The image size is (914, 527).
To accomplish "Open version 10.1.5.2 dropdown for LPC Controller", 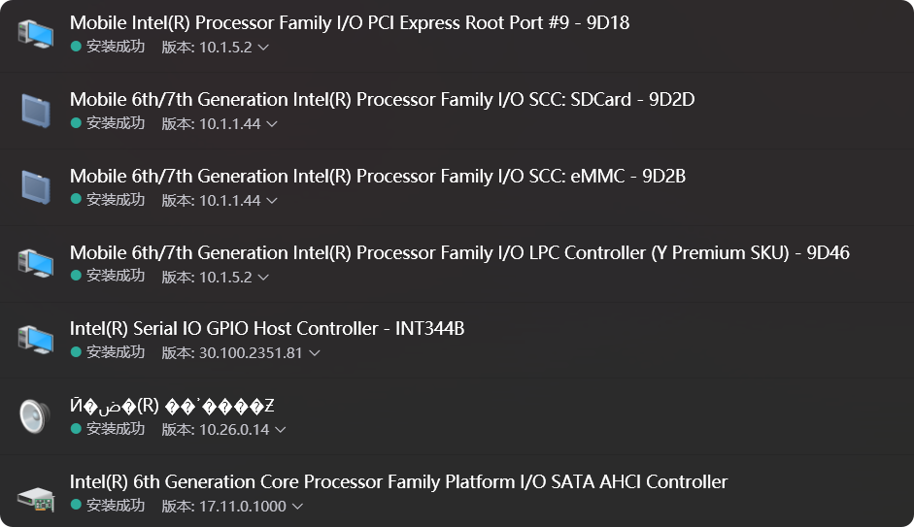I will pyautogui.click(x=263, y=278).
